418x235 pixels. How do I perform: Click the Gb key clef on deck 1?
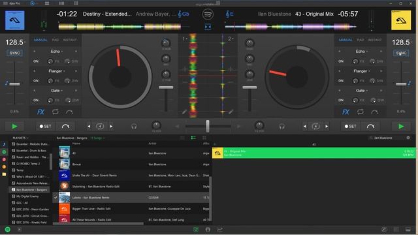(x=184, y=14)
